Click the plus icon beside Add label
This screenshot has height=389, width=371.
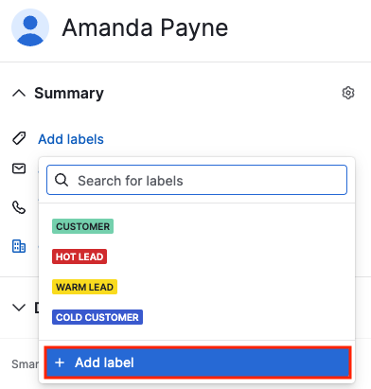tap(60, 362)
